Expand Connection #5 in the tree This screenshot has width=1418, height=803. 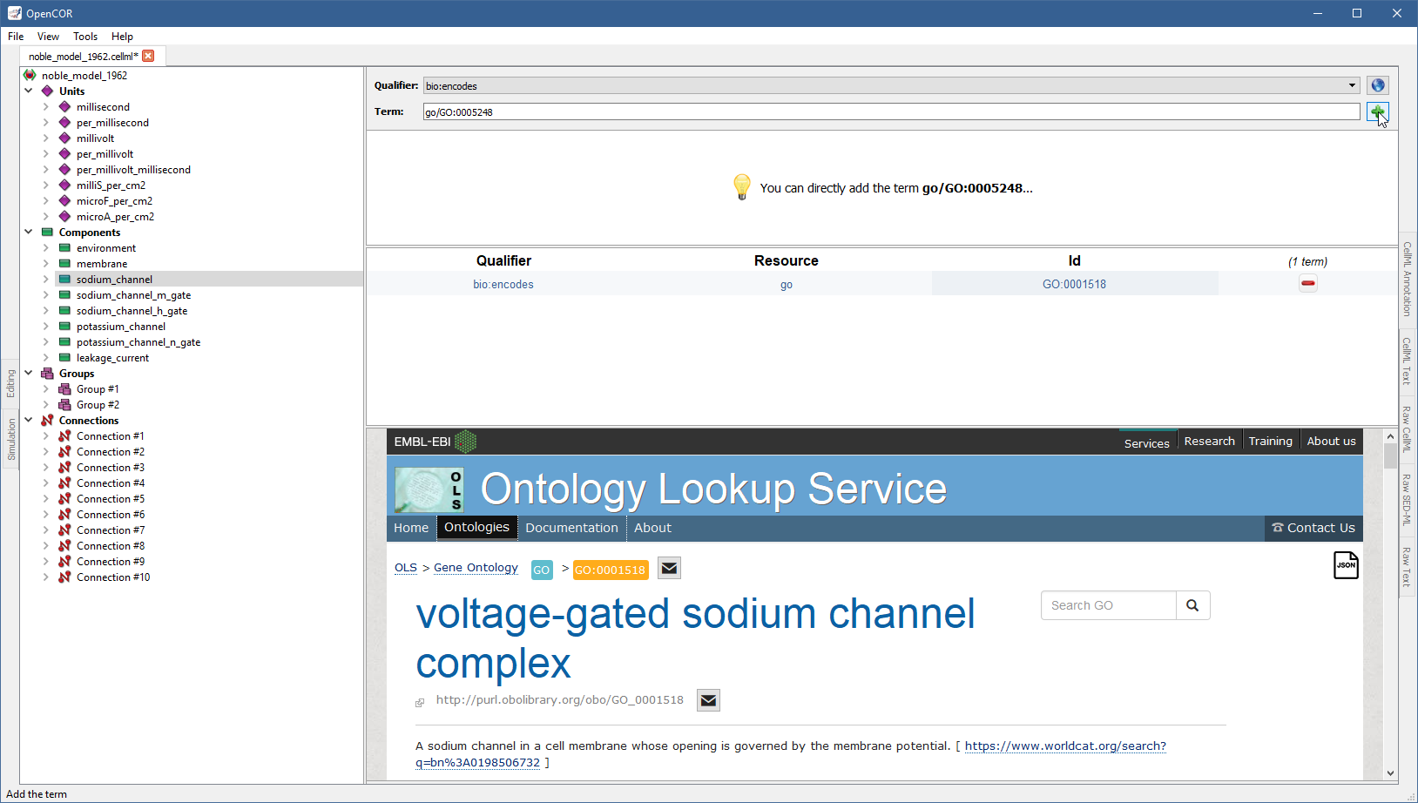tap(46, 499)
